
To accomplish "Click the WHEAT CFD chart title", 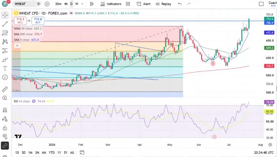I will 43,13.
